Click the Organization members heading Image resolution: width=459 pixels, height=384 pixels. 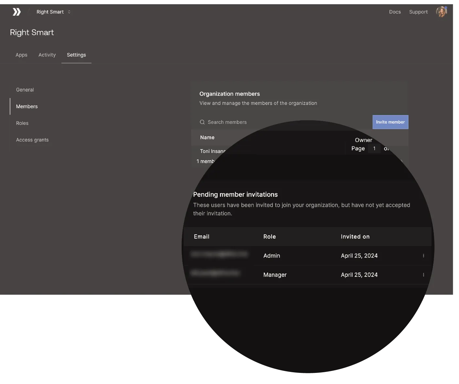pyautogui.click(x=230, y=94)
